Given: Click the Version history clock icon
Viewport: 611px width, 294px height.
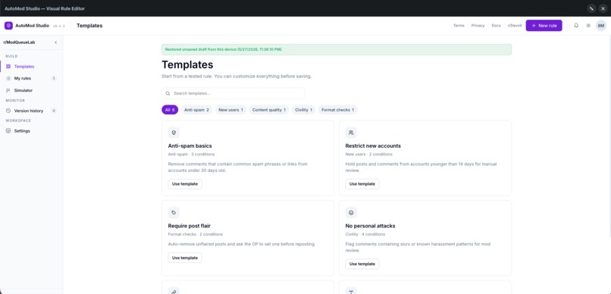Looking at the screenshot, I should coord(8,111).
